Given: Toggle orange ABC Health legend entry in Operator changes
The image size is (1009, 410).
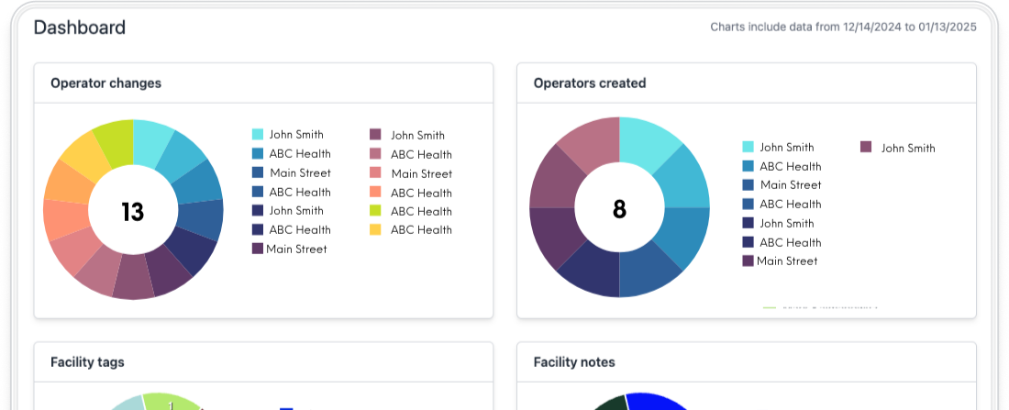Looking at the screenshot, I should coord(375,193).
